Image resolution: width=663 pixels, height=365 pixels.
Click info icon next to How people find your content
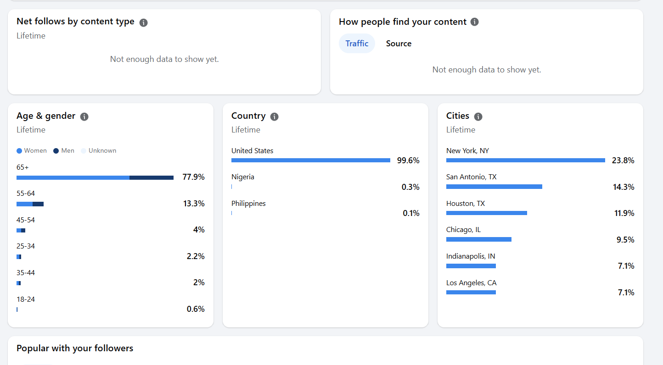(475, 22)
